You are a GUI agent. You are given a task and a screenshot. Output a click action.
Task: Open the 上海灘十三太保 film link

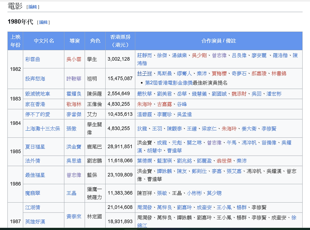43,128
